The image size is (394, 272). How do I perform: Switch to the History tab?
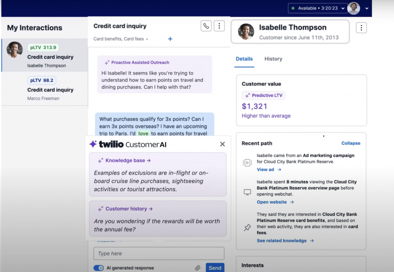pos(273,59)
